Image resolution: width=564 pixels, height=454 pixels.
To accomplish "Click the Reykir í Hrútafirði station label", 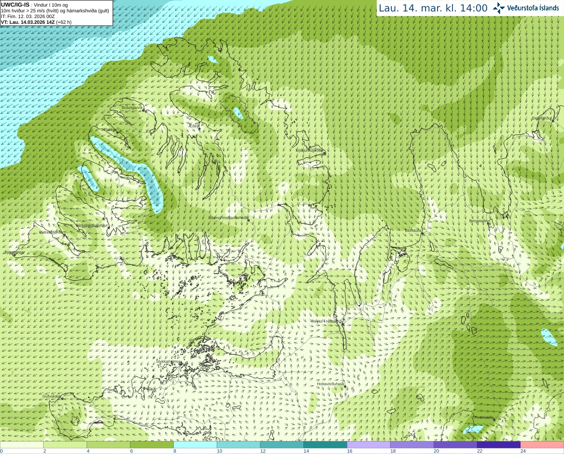I will pos(327,321).
